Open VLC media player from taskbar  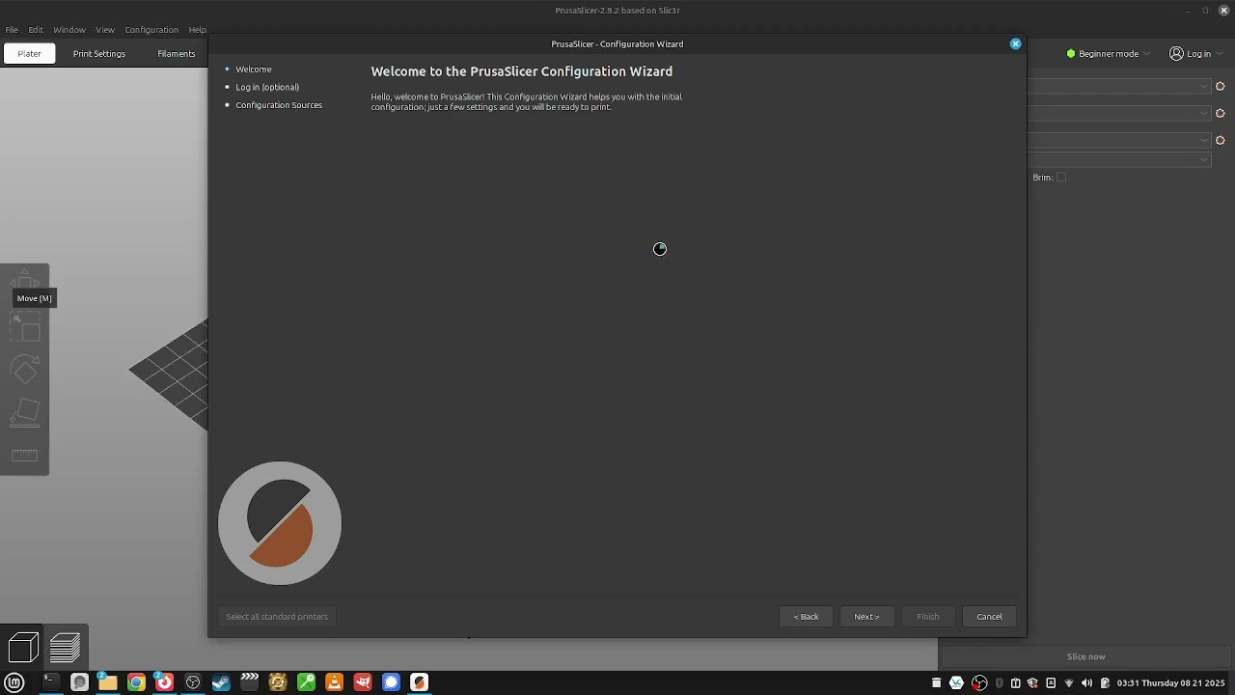point(334,682)
